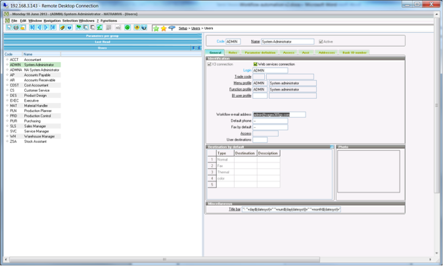Image resolution: width=443 pixels, height=266 pixels.
Task: Click the Menu profile link label
Action: click(x=242, y=83)
